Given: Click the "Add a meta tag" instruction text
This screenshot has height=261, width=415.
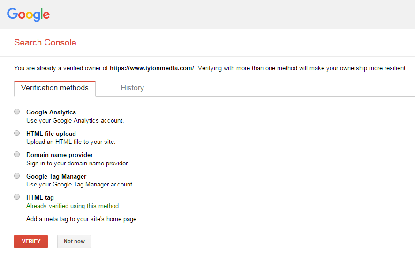Looking at the screenshot, I should click(82, 219).
